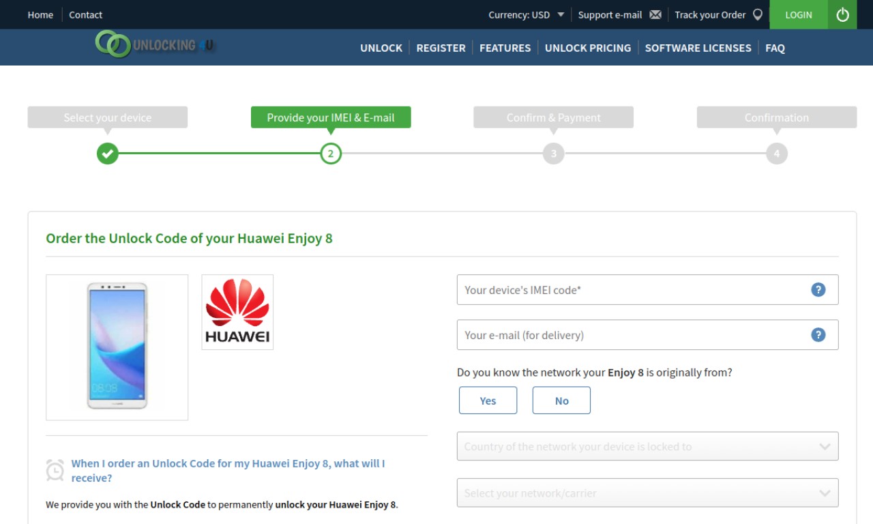Click the green LOGIN button
The height and width of the screenshot is (524, 873).
pos(799,14)
